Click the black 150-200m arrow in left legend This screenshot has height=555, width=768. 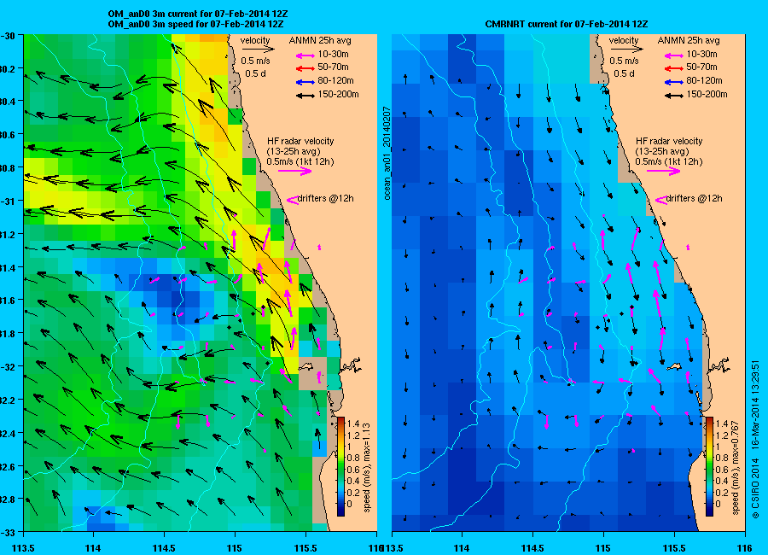coord(305,96)
